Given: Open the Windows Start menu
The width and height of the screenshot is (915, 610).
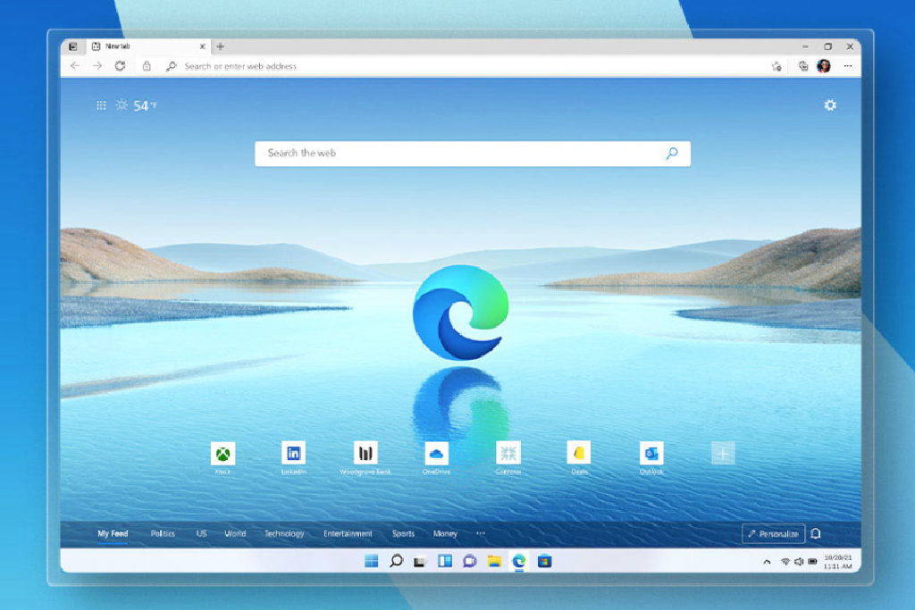Looking at the screenshot, I should pyautogui.click(x=371, y=561).
